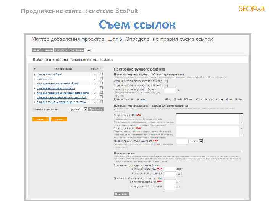Tick the checkbox for keyword row 5
This screenshot has width=275, height=206.
tap(101, 92)
